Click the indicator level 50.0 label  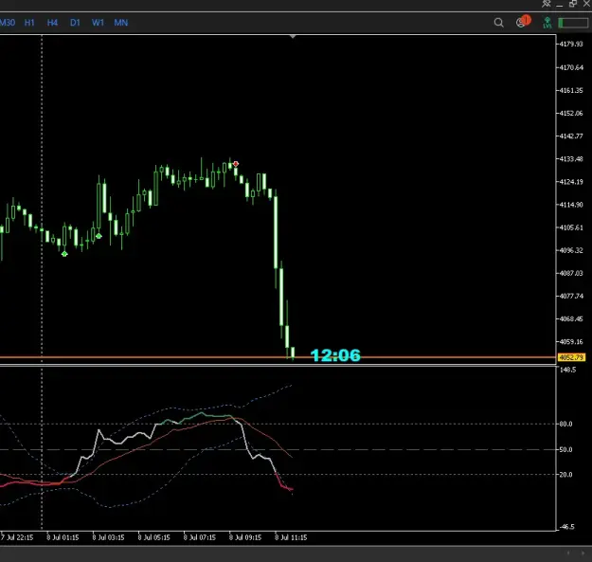565,450
